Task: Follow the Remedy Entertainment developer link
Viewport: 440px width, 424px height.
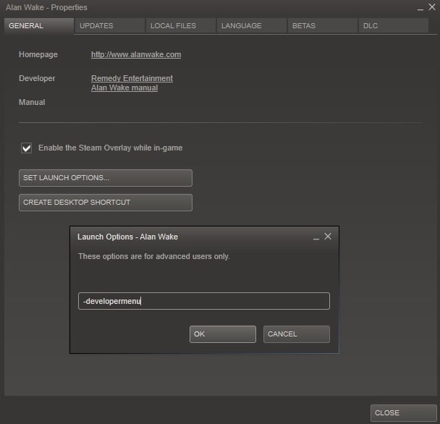Action: pos(132,78)
